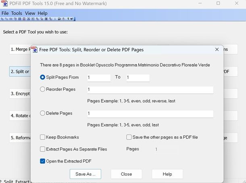Focus the Split Pages From start field
Image resolution: width=246 pixels, height=183 pixels.
pyautogui.click(x=99, y=78)
